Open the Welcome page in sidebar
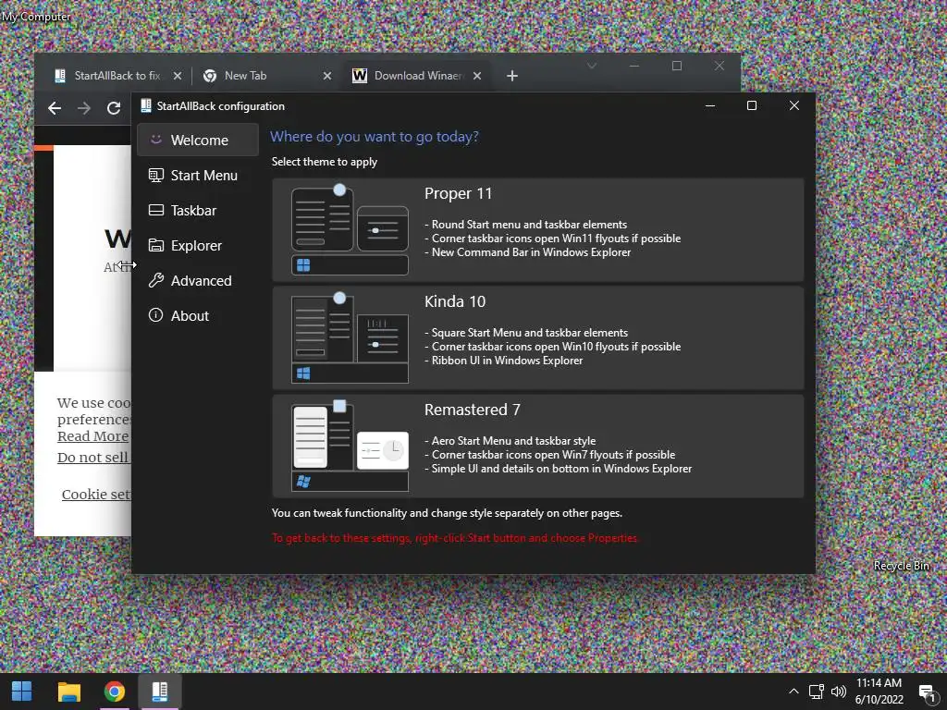The image size is (947, 710). tap(198, 141)
